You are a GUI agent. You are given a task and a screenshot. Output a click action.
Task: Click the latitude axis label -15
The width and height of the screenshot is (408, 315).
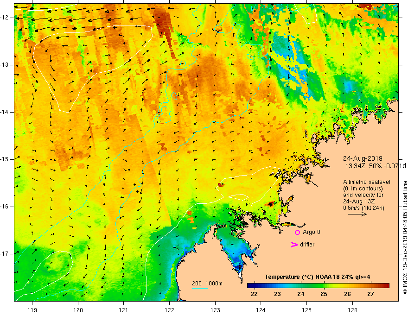[x=5, y=159]
